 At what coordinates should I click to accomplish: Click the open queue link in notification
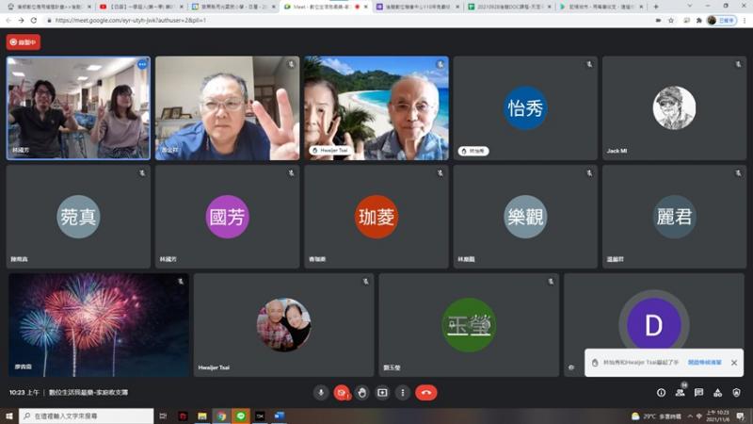(x=705, y=363)
